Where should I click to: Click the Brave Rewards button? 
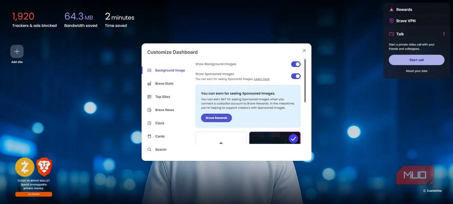[216, 118]
